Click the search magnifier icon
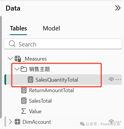 [x=12, y=44]
